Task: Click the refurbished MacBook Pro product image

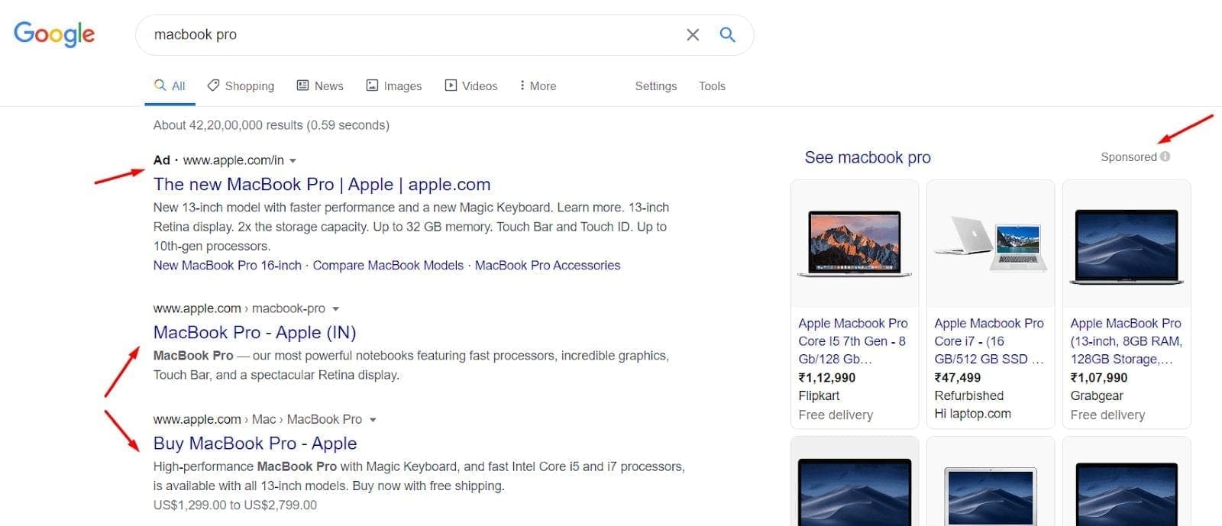Action: coord(991,244)
